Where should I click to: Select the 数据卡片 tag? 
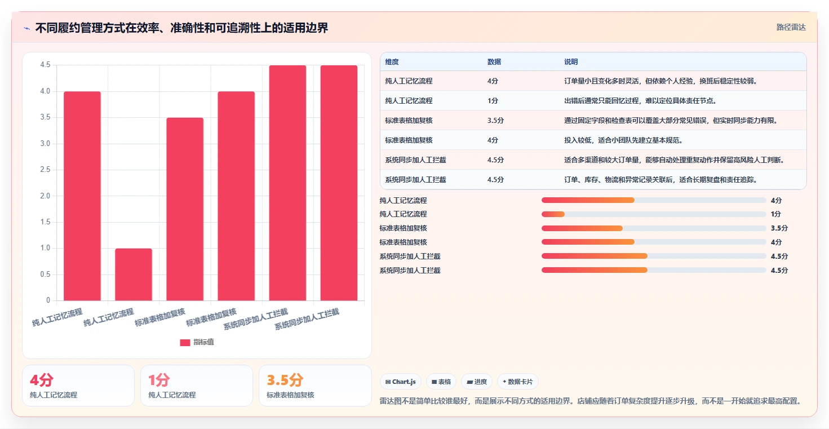[x=517, y=382]
